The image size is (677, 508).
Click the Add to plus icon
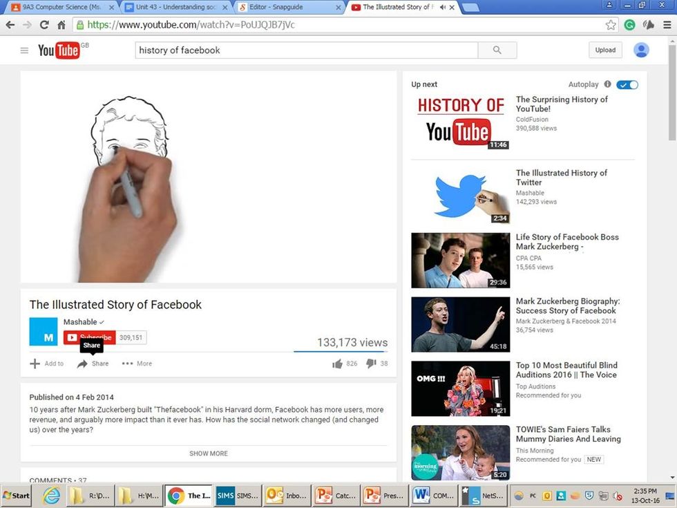pos(35,364)
